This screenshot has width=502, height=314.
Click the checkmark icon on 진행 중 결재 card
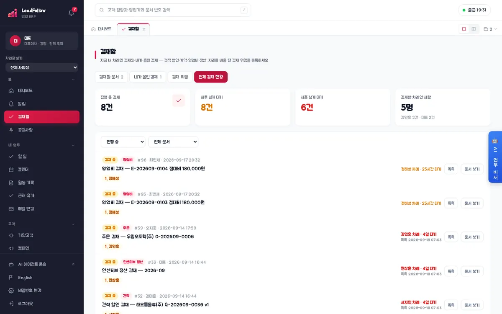[x=179, y=100]
